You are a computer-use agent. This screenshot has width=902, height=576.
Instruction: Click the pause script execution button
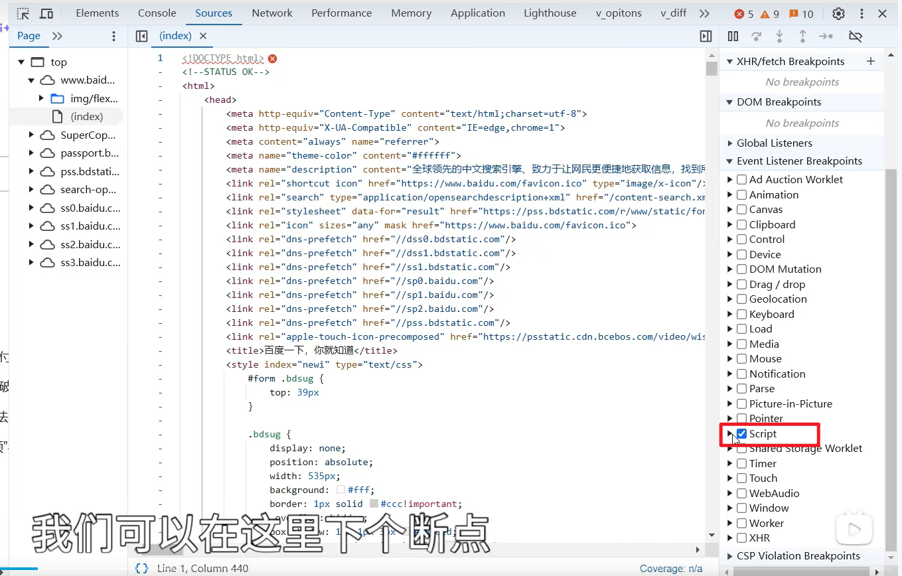pos(733,36)
